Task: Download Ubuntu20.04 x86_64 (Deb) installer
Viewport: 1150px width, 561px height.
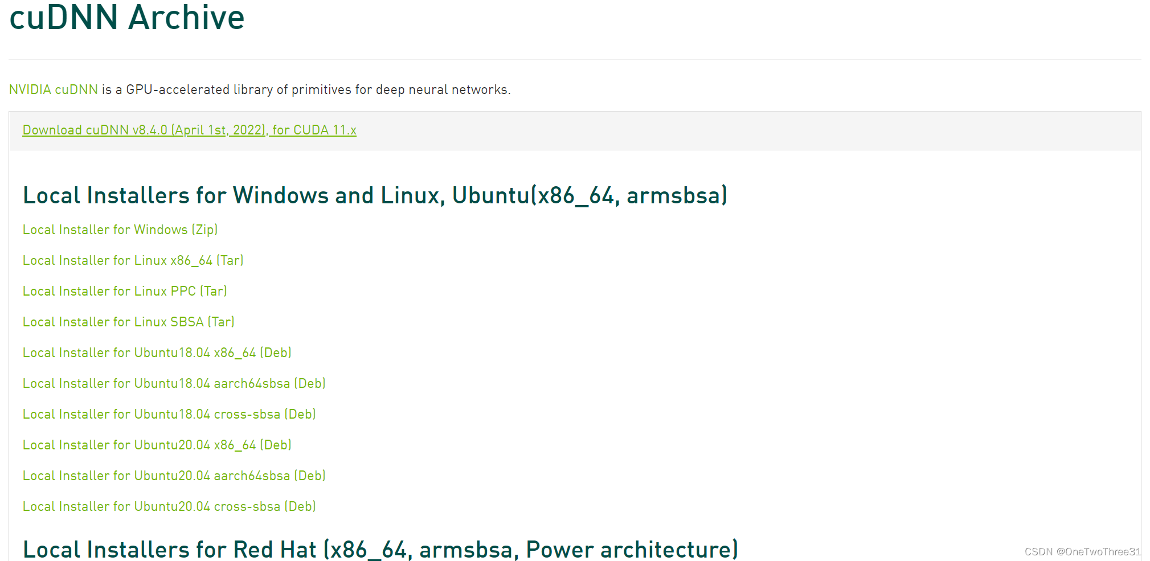Action: (x=157, y=445)
